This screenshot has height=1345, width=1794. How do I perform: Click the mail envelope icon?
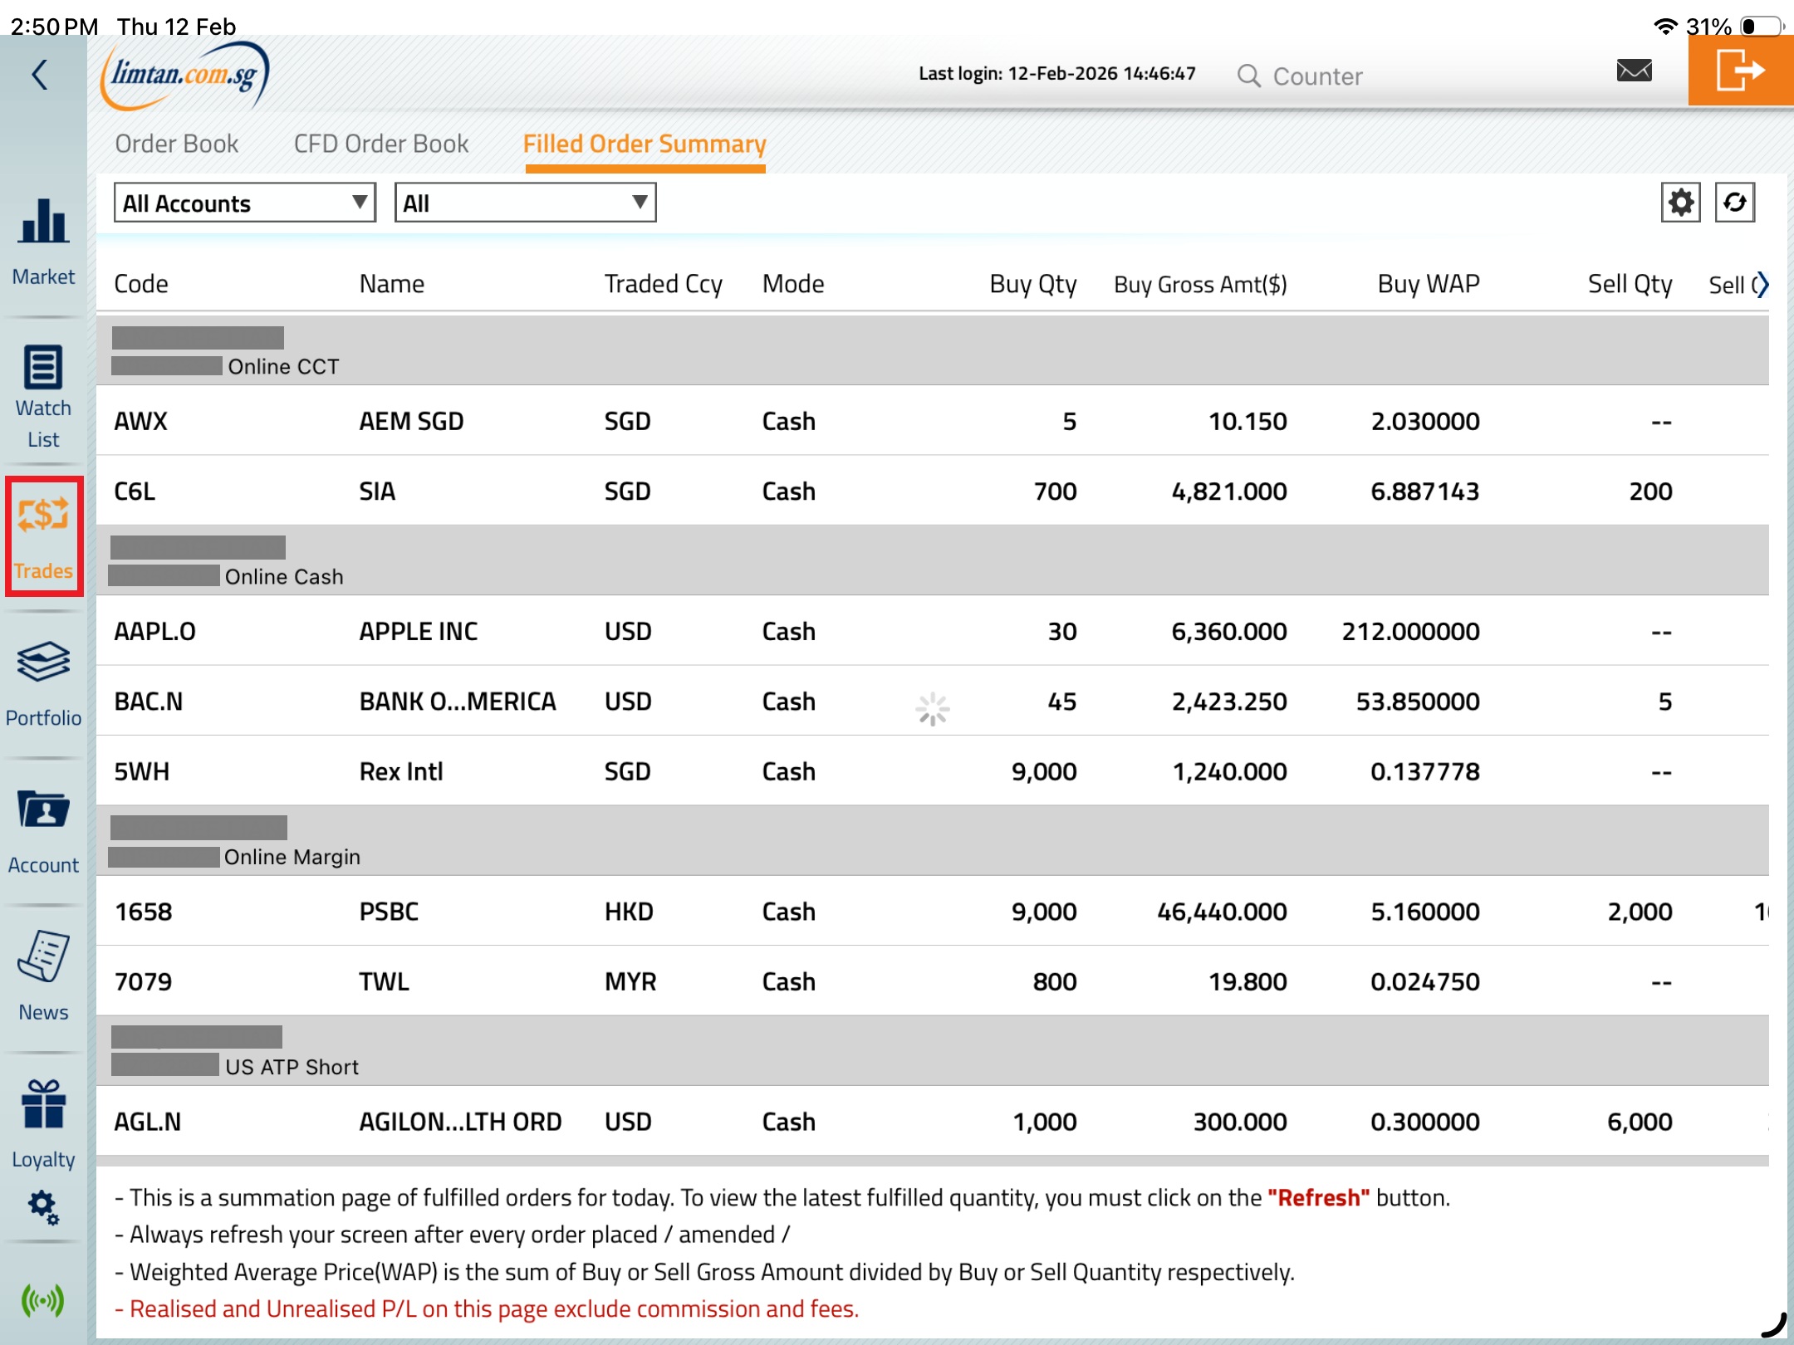pyautogui.click(x=1633, y=71)
